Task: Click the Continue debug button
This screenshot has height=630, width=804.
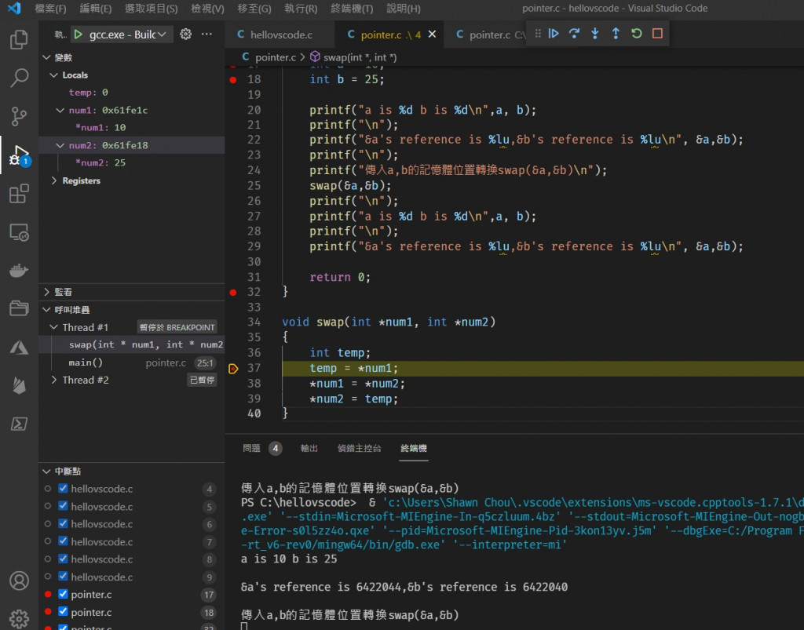Action: (554, 34)
